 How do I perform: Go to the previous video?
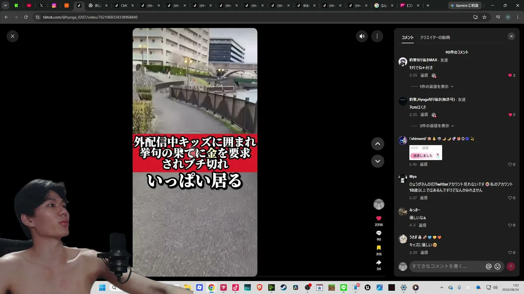pyautogui.click(x=377, y=144)
